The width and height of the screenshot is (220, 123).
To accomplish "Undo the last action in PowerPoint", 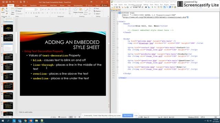I will pos(13,2).
